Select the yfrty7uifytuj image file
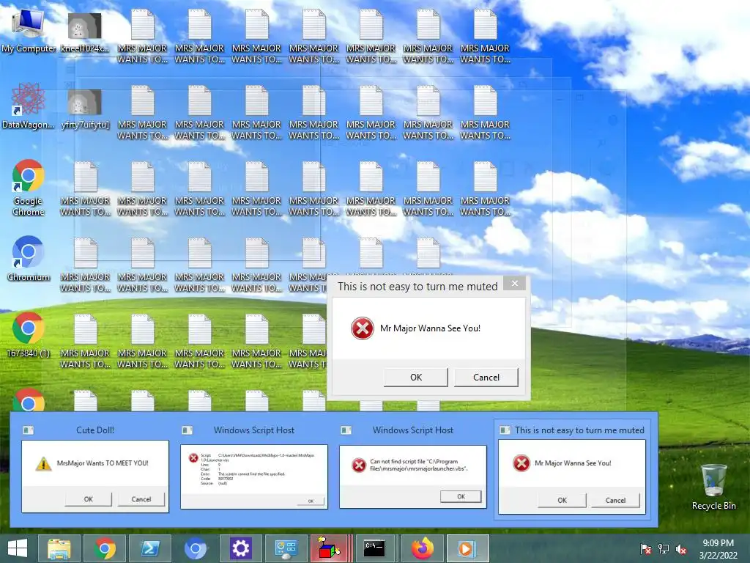Image resolution: width=750 pixels, height=563 pixels. [x=85, y=108]
